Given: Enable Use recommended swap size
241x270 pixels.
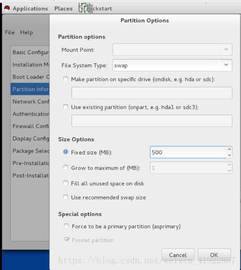Looking at the screenshot, I should [65, 197].
